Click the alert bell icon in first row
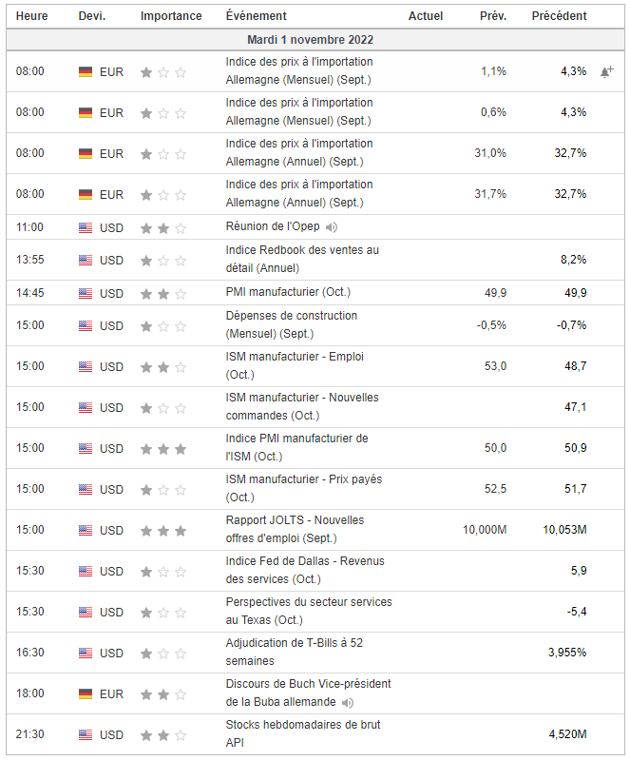630x761 pixels. [x=606, y=71]
